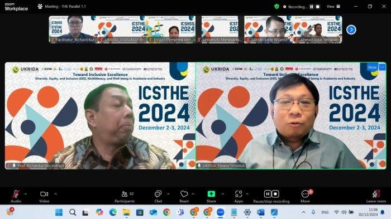
Task: Expand the Video options arrow
Action: tap(55, 194)
